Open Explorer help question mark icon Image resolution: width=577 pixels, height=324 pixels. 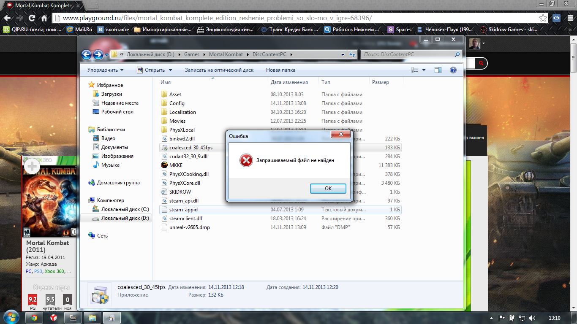pos(453,70)
